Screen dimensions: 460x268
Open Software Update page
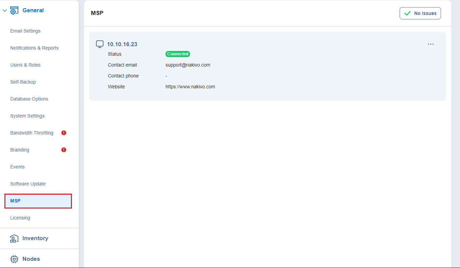28,184
